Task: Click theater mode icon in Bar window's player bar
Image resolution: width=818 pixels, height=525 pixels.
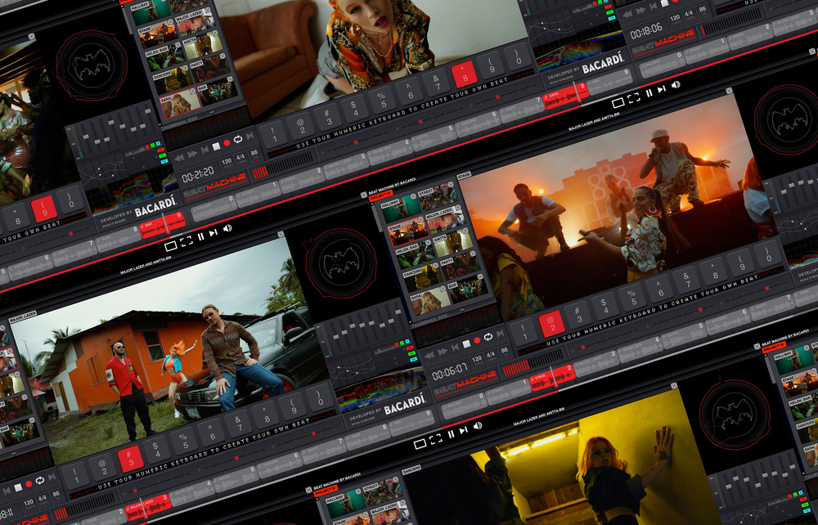Action: 170,246
